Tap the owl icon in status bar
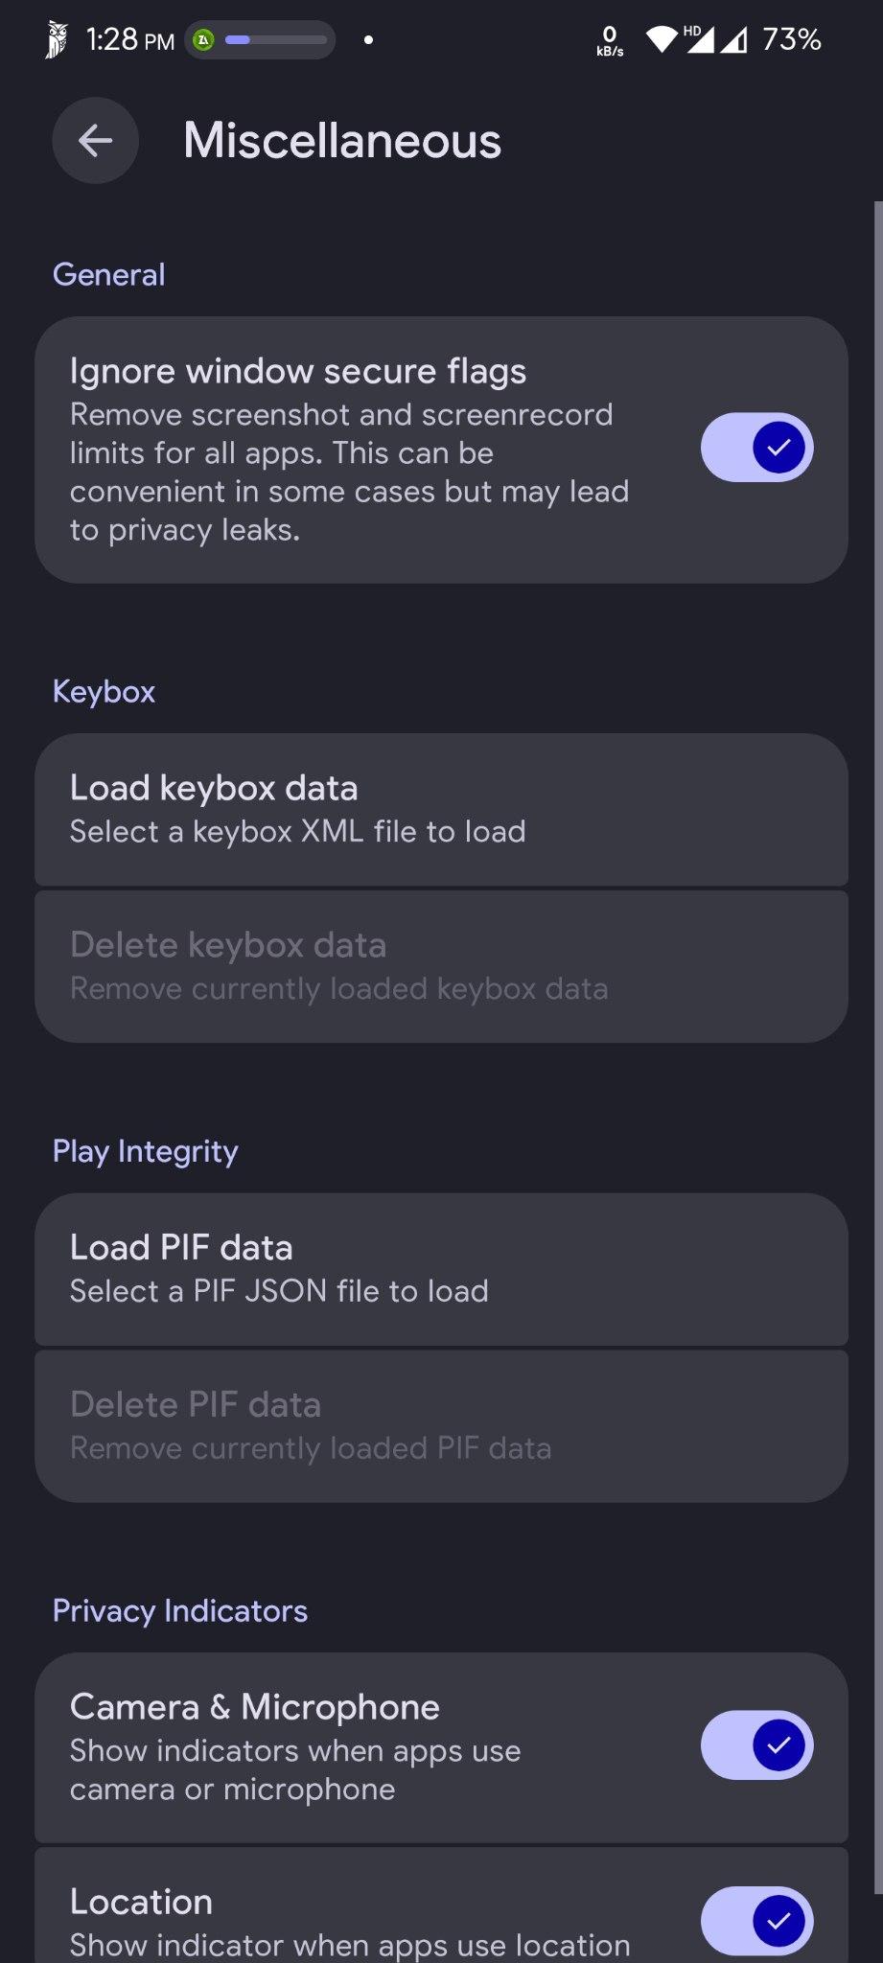This screenshot has width=883, height=1963. 57,40
